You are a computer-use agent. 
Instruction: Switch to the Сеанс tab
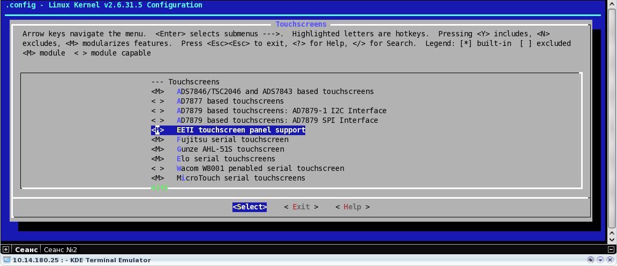click(x=26, y=249)
